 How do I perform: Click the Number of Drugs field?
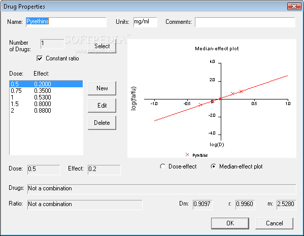(52, 44)
